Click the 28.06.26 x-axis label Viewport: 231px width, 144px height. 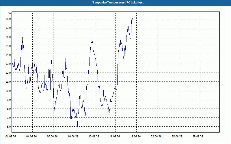coord(198,137)
